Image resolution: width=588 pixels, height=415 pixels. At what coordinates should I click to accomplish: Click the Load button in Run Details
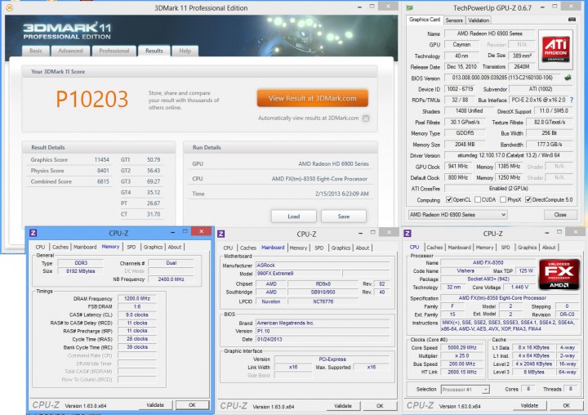[x=294, y=216]
